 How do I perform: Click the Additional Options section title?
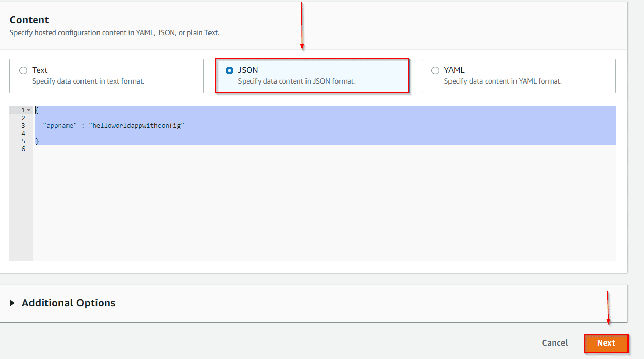pos(68,303)
